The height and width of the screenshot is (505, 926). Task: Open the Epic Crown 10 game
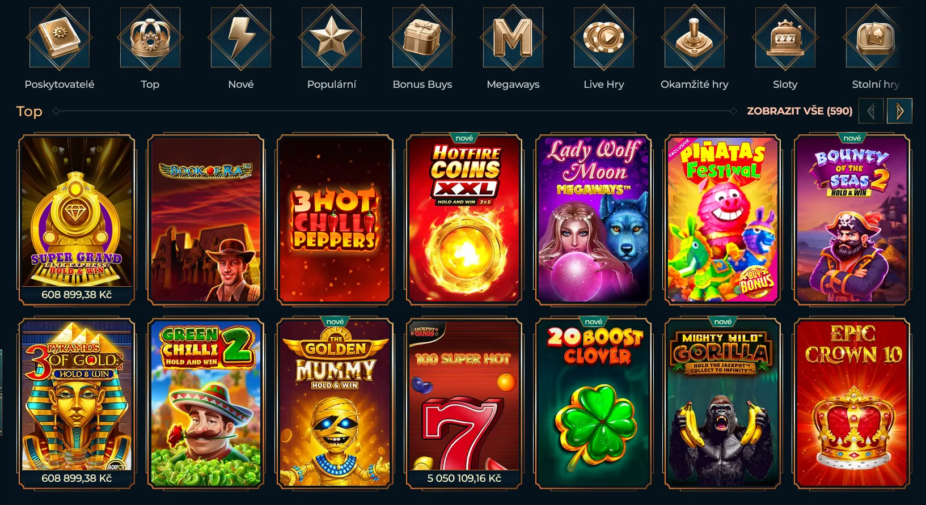pos(852,404)
